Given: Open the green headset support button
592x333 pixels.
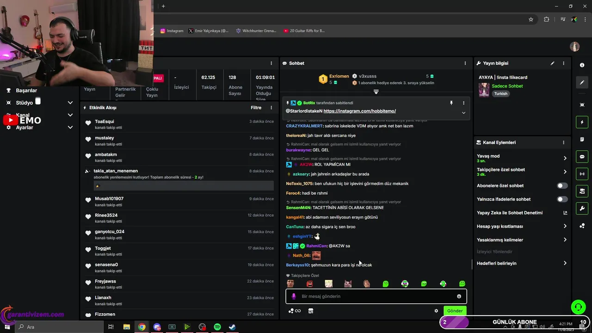Looking at the screenshot, I should click(578, 307).
